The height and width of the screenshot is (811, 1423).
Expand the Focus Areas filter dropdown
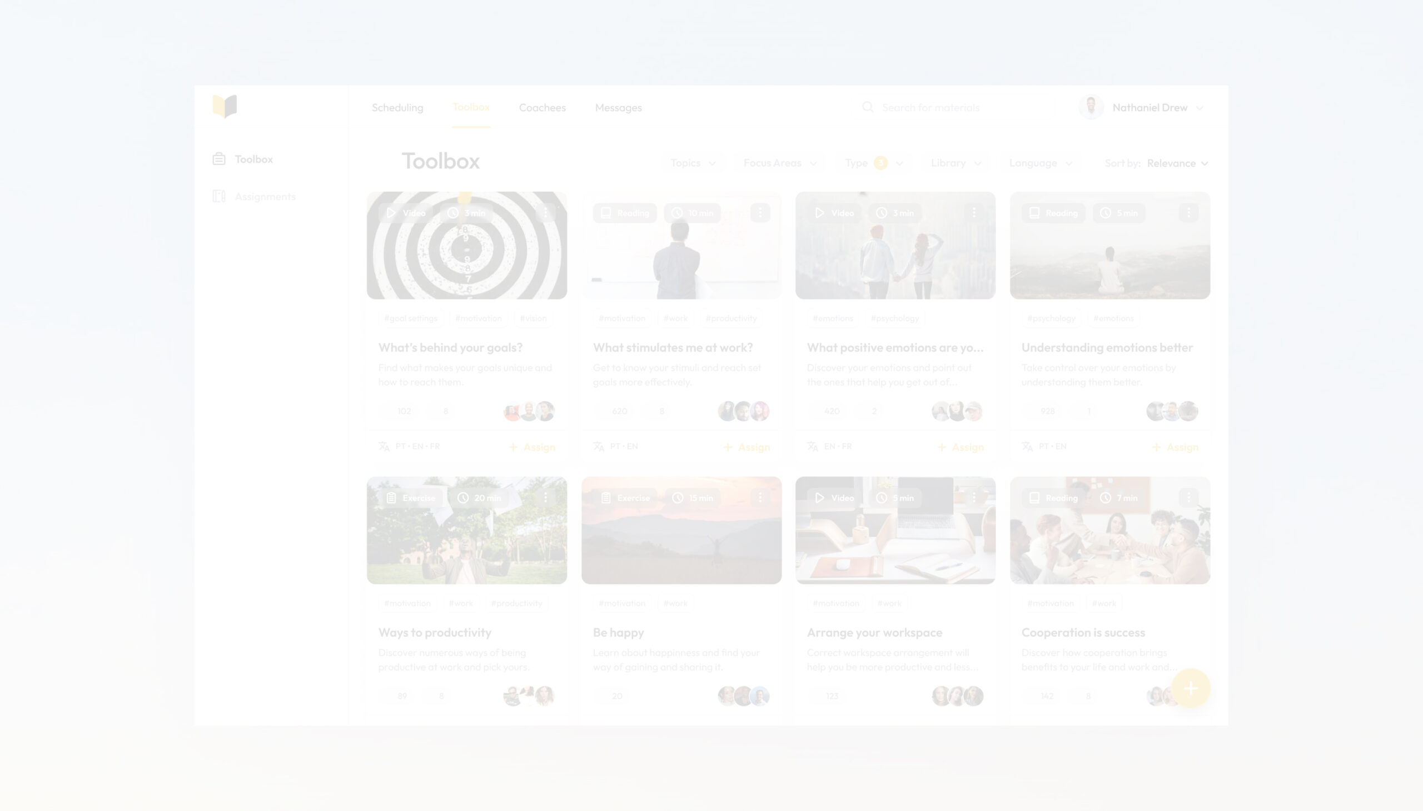(x=780, y=163)
